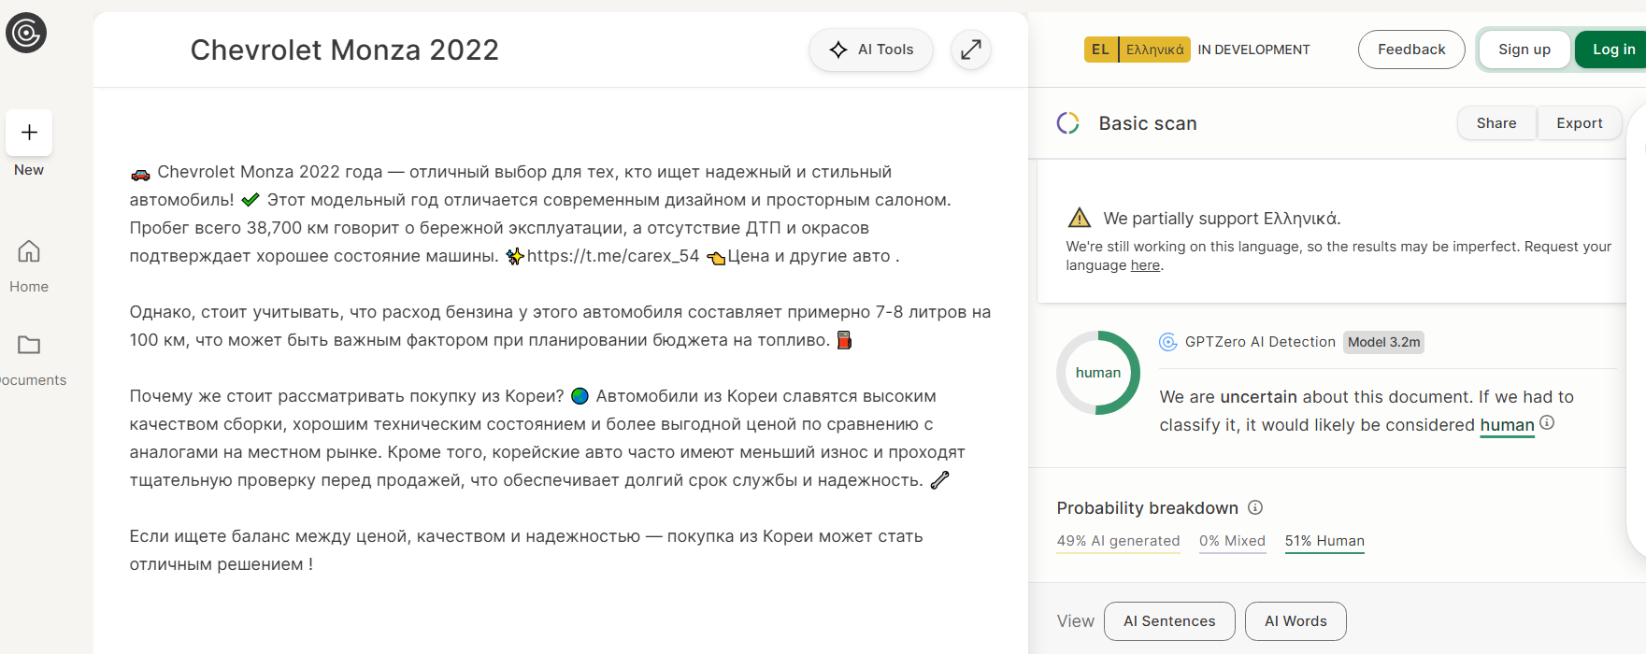The height and width of the screenshot is (654, 1646).
Task: Click the human score circular gauge
Action: point(1098,373)
